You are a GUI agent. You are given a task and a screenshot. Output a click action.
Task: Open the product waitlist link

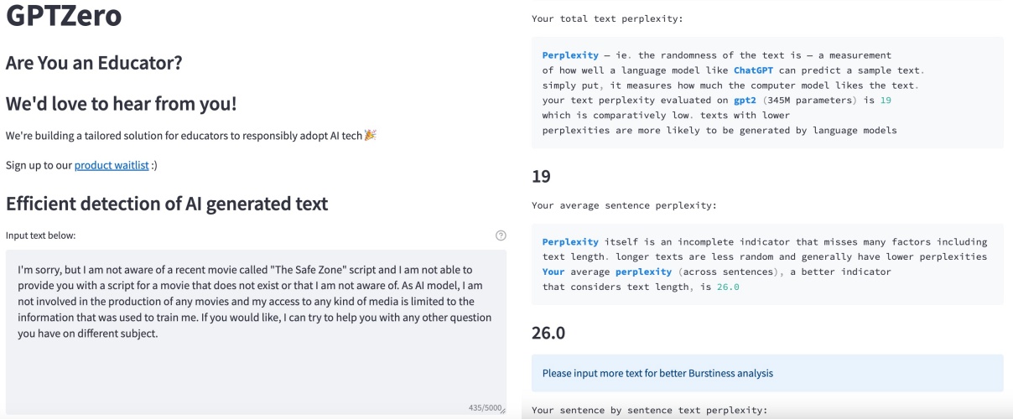click(x=112, y=165)
